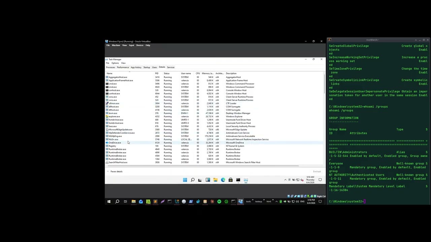Viewport: 431px width, 242px height.
Task: Expand the guest system tray overflow chevron
Action: [285, 180]
